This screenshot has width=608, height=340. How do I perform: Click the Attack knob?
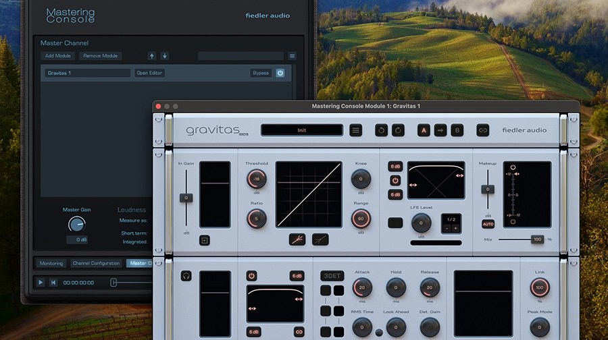pos(362,288)
